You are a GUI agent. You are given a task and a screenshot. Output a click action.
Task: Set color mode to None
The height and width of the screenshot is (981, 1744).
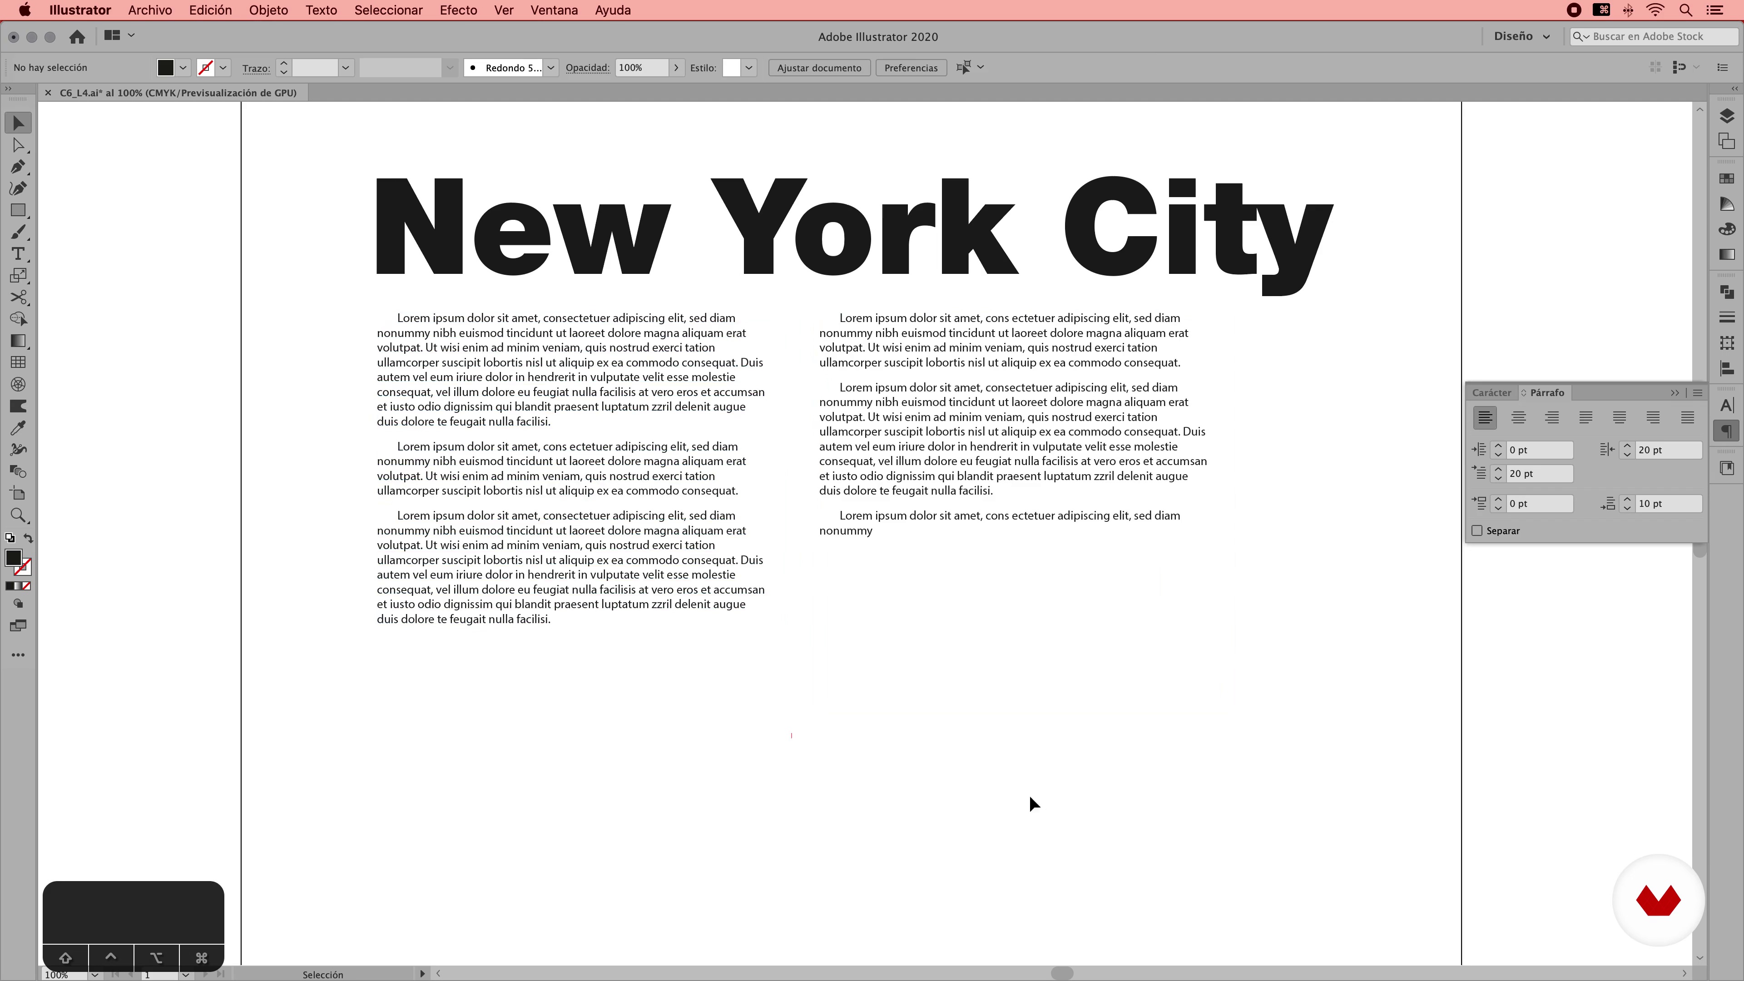(x=26, y=586)
